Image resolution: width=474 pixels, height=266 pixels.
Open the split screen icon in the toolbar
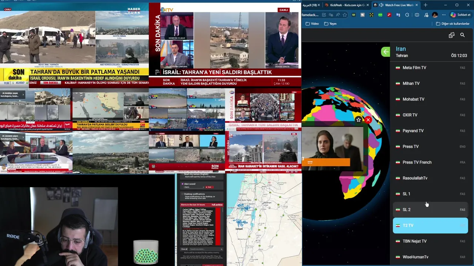417,15
